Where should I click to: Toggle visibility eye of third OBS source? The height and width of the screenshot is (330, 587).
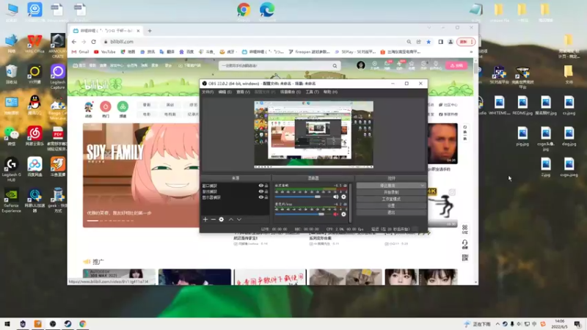click(261, 197)
